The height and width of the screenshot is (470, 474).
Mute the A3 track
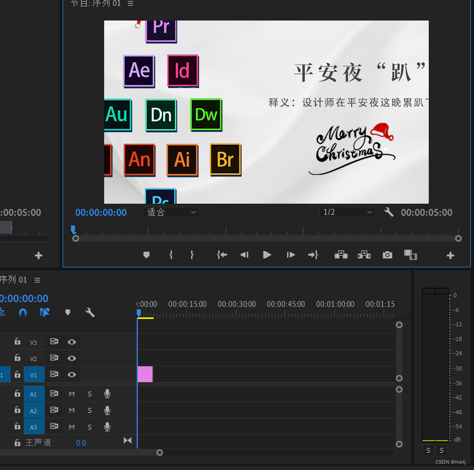click(x=72, y=427)
